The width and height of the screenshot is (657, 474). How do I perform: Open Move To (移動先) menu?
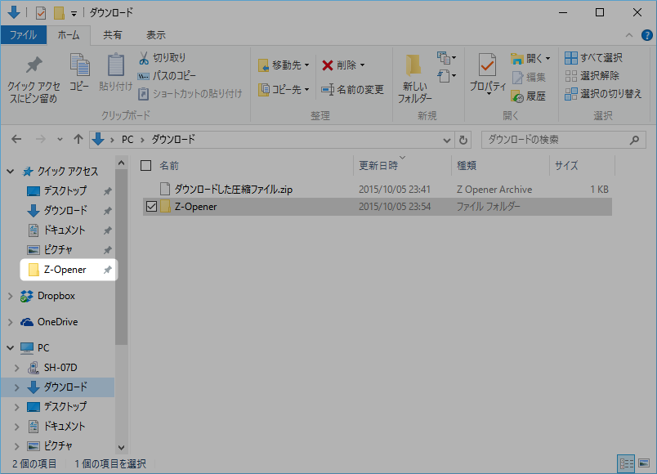tap(284, 65)
